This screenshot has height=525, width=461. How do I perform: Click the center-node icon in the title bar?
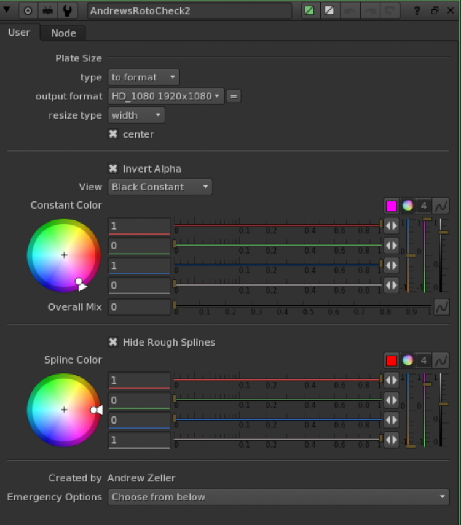coord(27,10)
